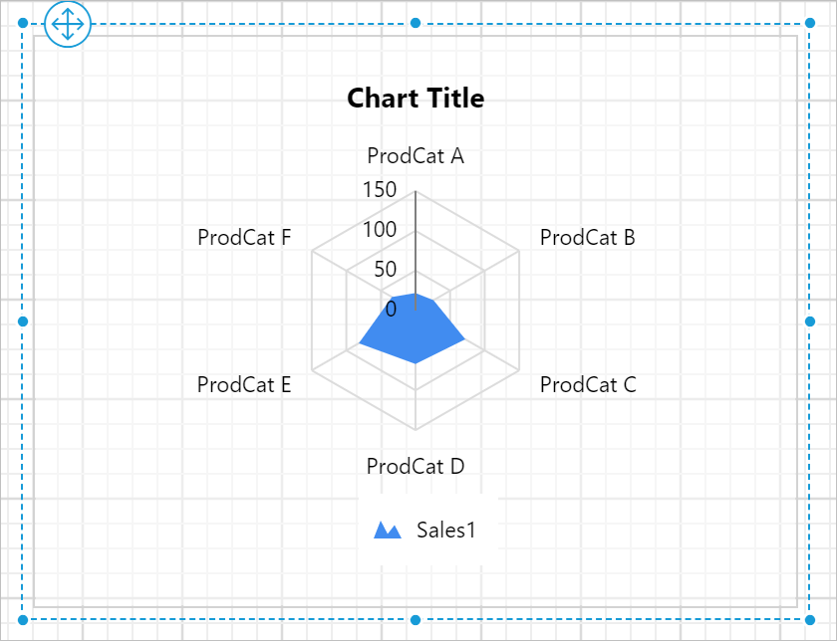Viewport: 837px width, 641px height.
Task: Select the Chart Title text
Action: point(415,99)
